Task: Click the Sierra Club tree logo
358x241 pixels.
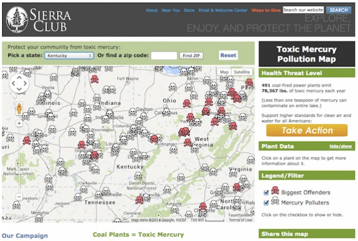Action: 17,20
